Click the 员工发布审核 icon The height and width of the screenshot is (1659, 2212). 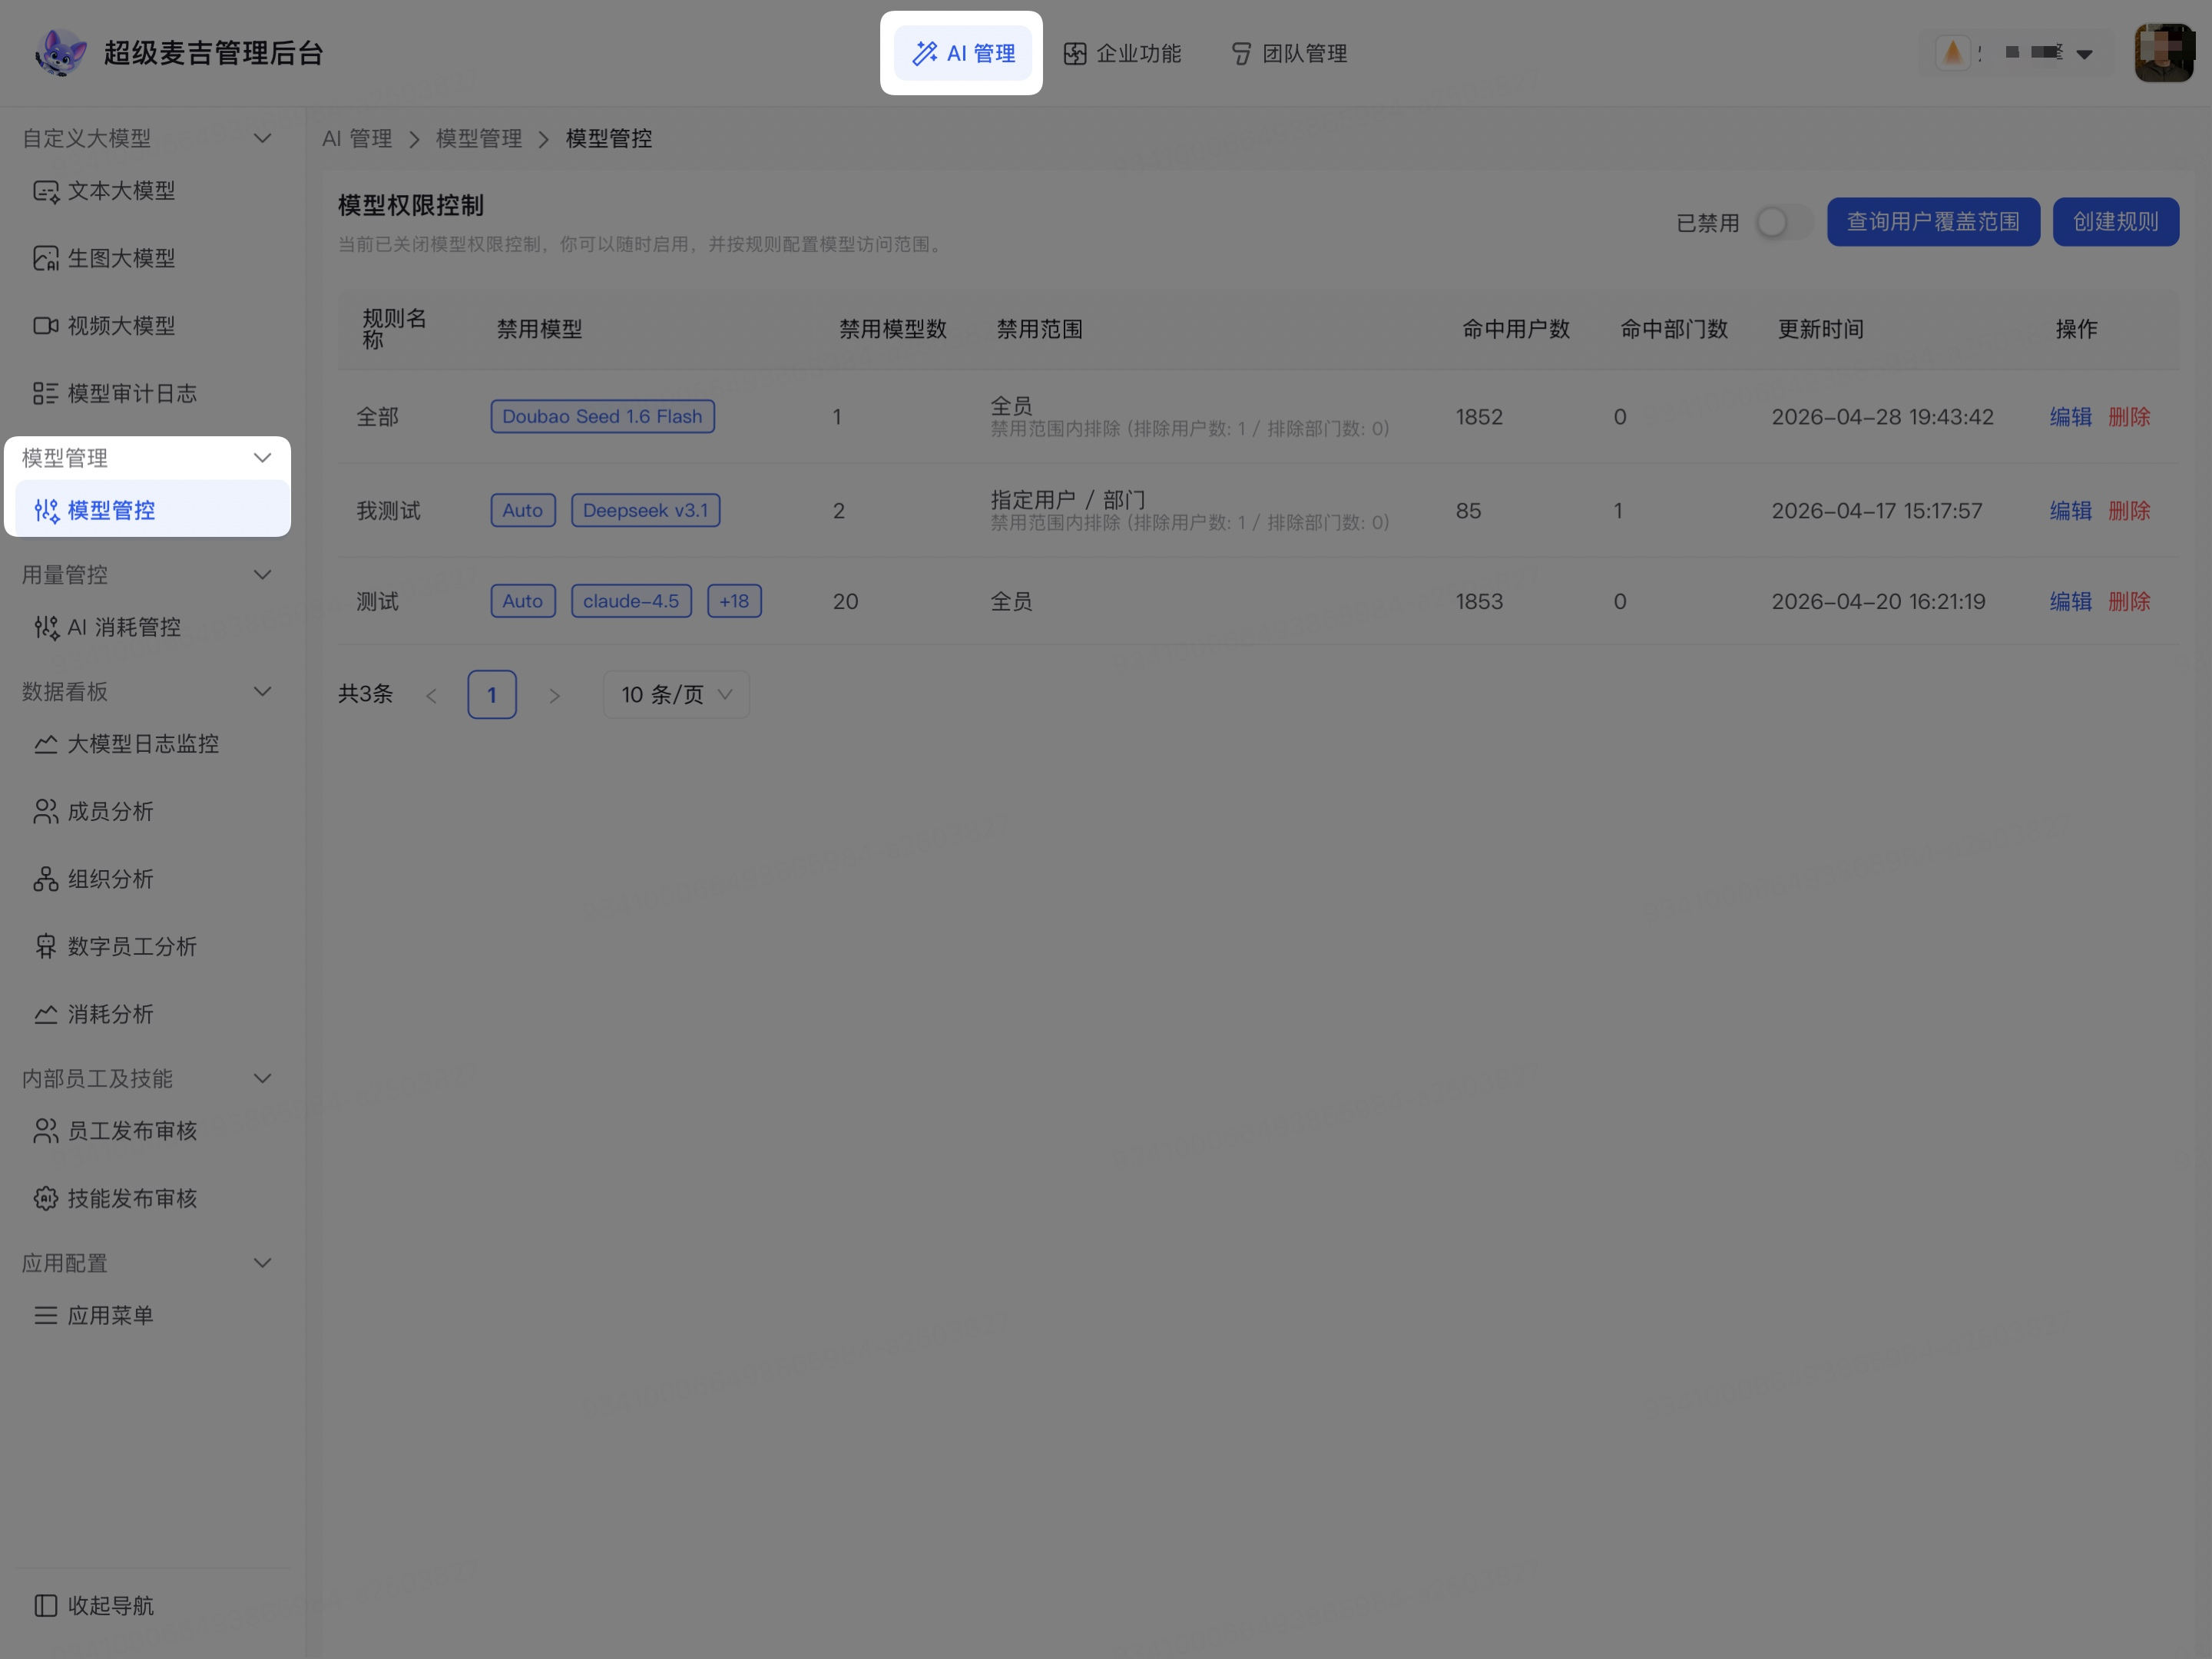(x=46, y=1131)
